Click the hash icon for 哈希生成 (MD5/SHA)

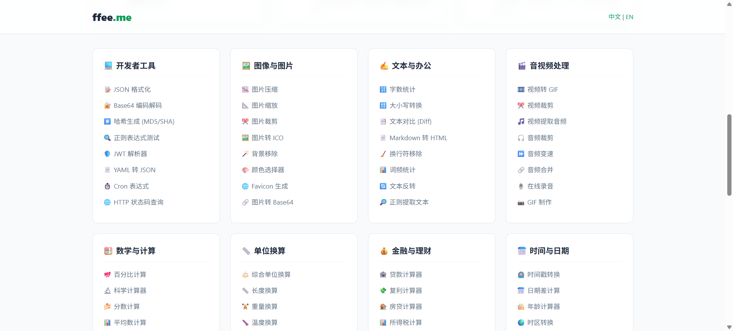108,122
